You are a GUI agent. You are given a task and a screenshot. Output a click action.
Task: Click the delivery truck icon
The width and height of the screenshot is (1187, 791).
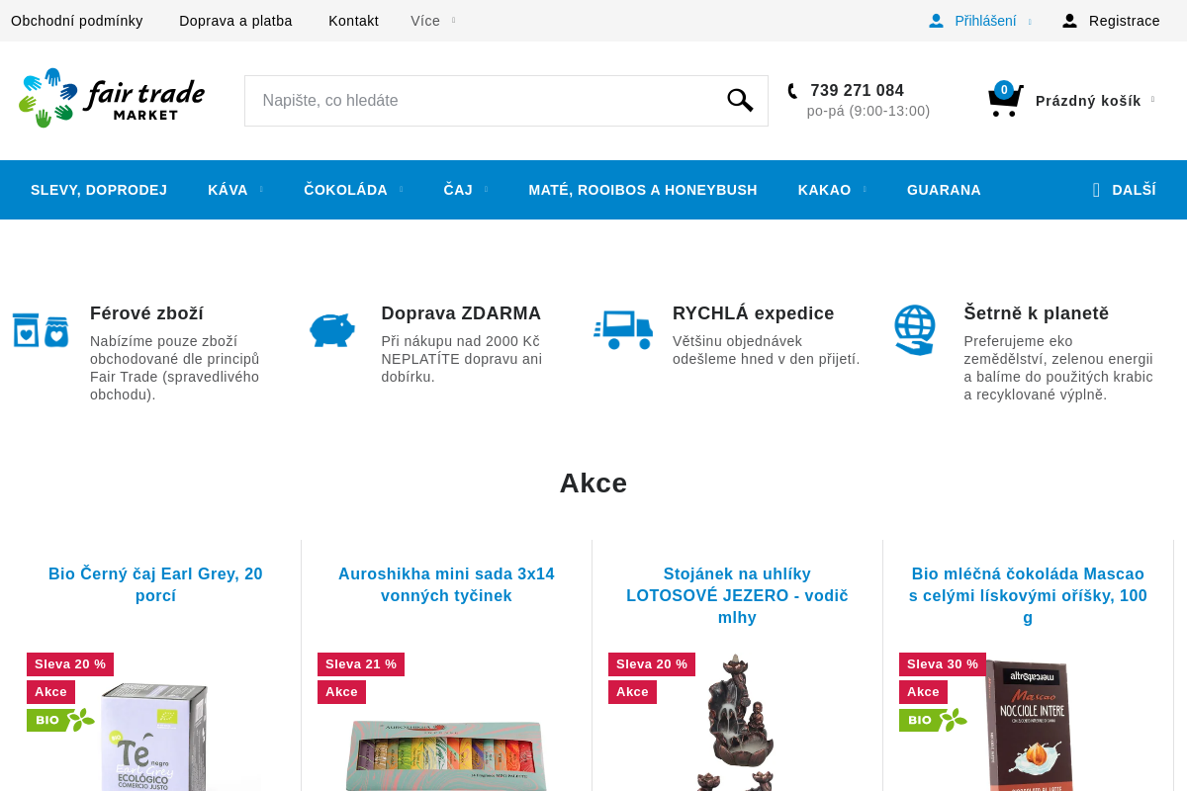[x=623, y=330]
